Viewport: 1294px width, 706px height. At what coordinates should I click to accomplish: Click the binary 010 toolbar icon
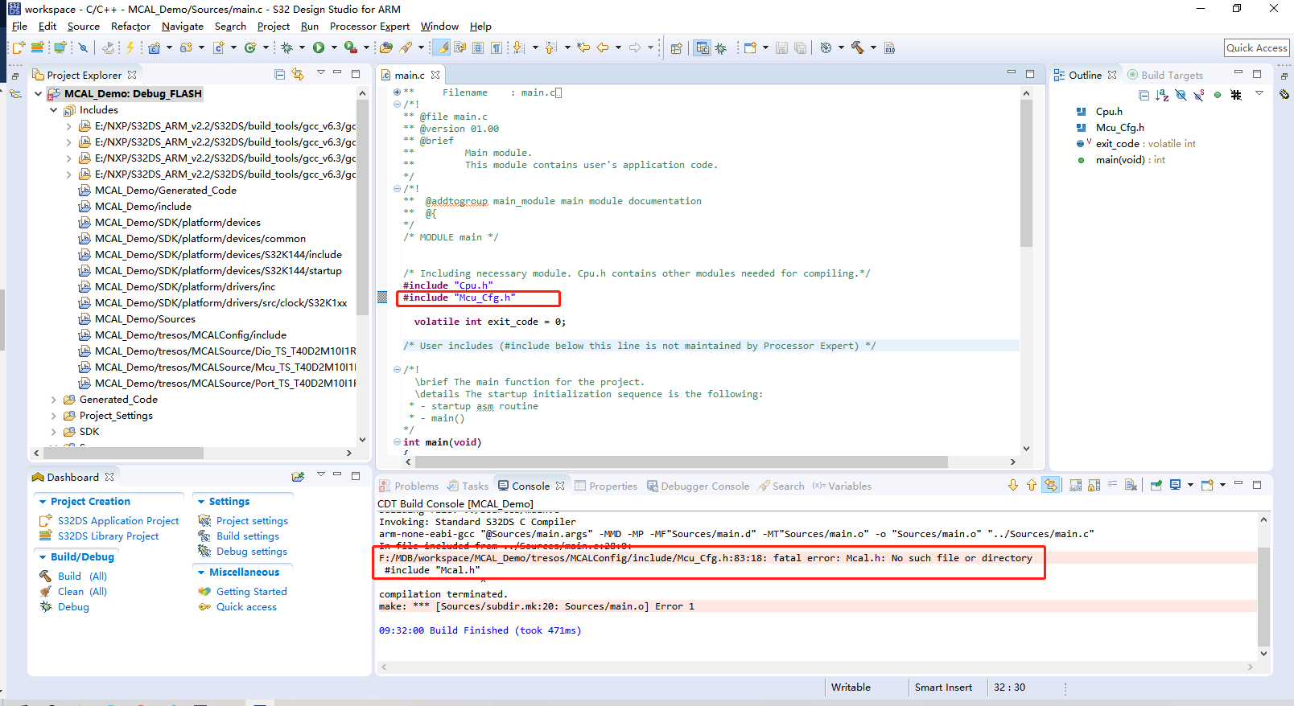tap(889, 48)
